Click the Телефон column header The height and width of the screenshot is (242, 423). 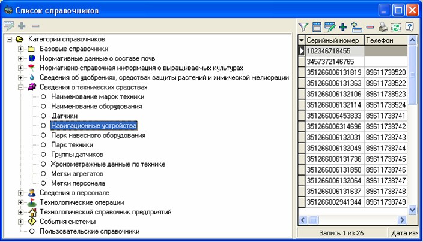coord(386,40)
